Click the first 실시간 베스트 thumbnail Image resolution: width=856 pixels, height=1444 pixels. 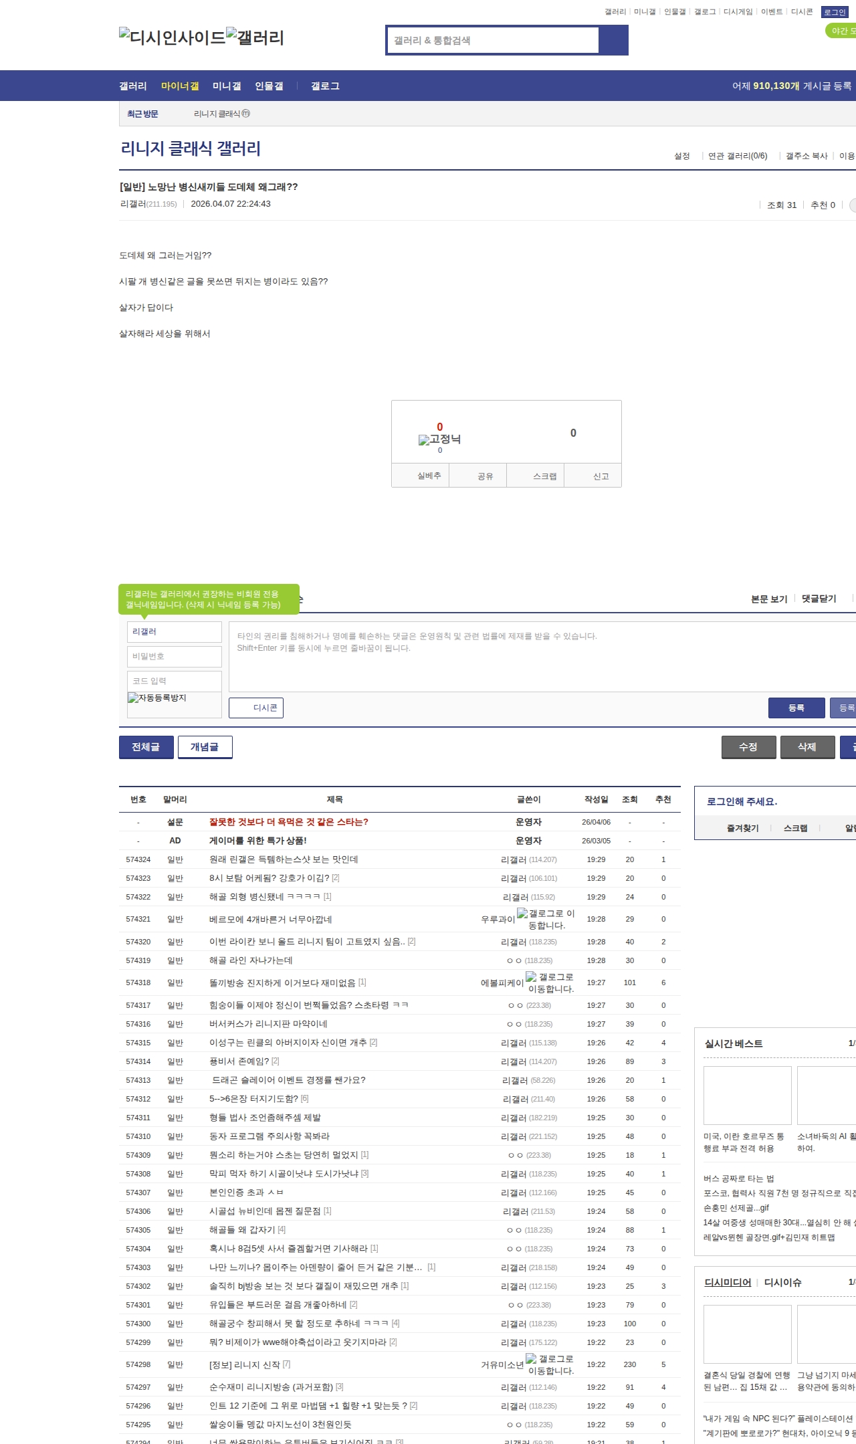[748, 1096]
